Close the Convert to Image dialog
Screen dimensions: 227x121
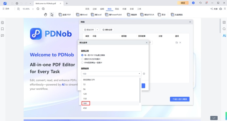(x=147, y=43)
